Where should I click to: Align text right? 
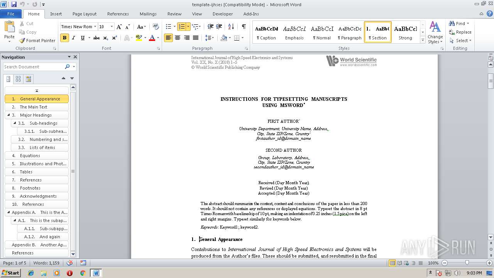[187, 38]
